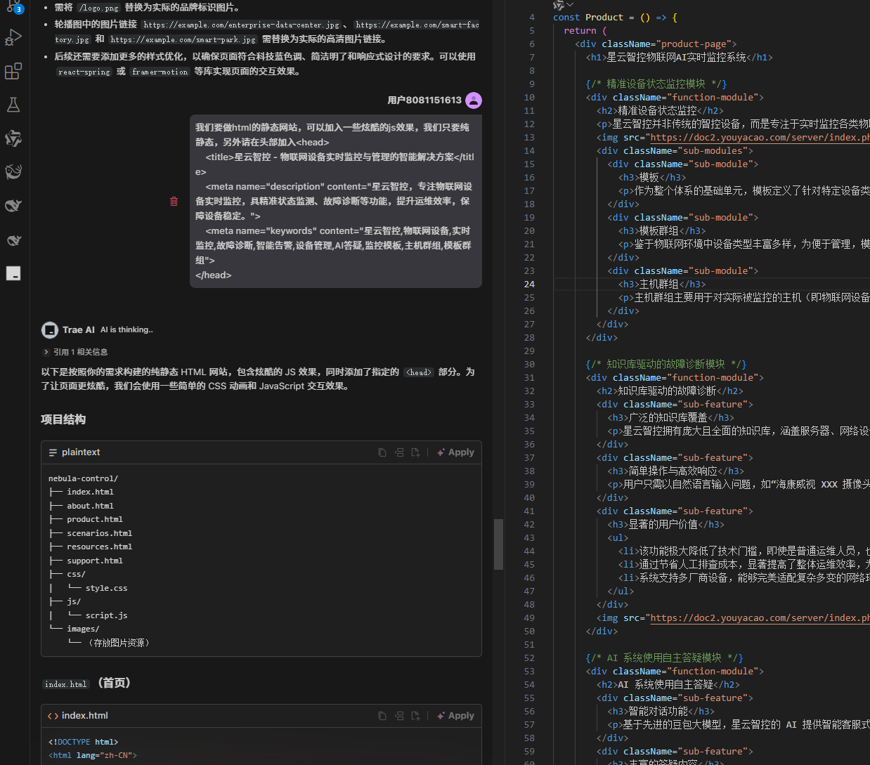The width and height of the screenshot is (870, 765).
Task: Click the 知识库驱动的故障诊断模块 comment
Action: click(666, 365)
